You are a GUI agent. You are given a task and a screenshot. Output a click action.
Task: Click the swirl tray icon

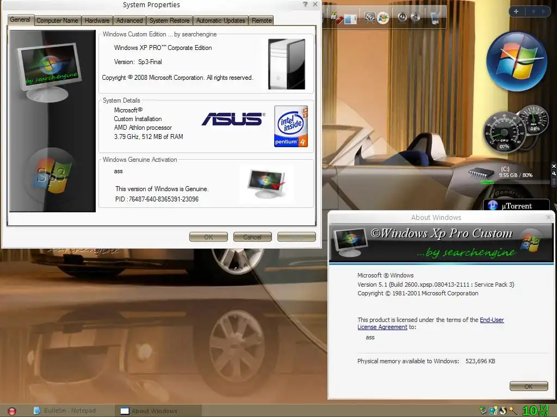pyautogui.click(x=503, y=410)
